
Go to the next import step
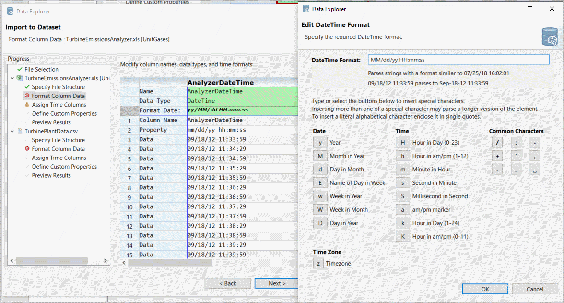tap(277, 283)
